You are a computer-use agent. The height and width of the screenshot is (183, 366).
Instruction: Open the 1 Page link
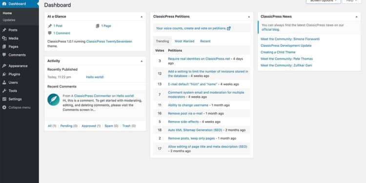coord(106,26)
